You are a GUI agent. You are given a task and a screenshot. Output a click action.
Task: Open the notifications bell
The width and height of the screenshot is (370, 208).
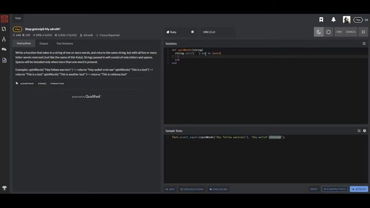334,20
